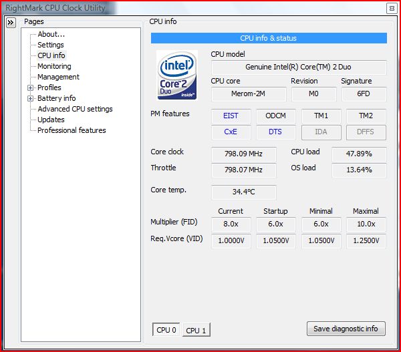
Task: Expand the Profiles tree node
Action: coord(31,88)
